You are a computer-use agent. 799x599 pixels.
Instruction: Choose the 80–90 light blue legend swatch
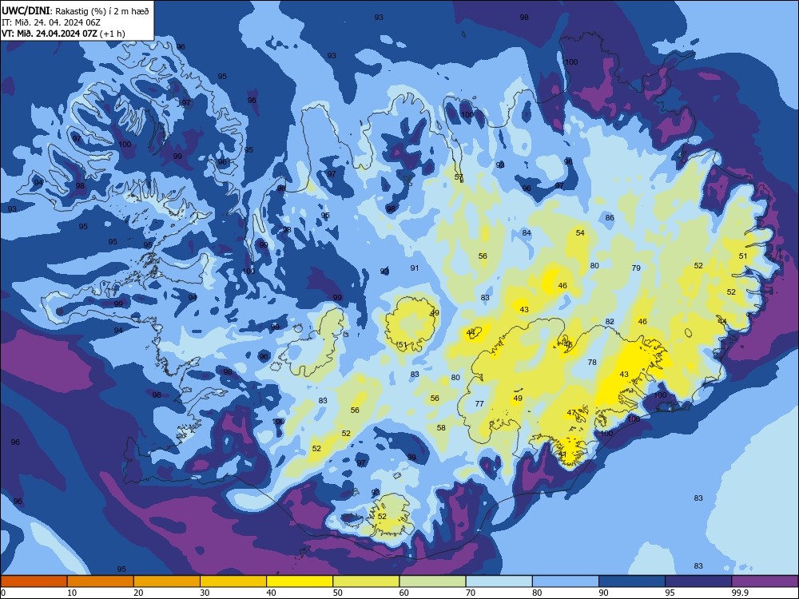pyautogui.click(x=566, y=581)
